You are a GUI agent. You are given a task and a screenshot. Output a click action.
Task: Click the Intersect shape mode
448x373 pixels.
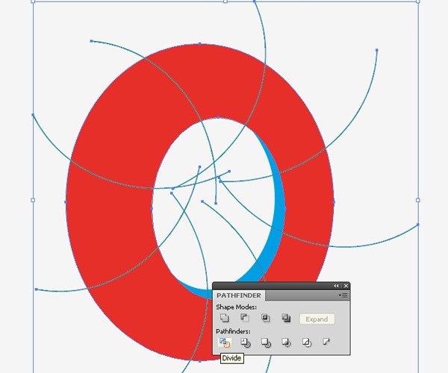[x=265, y=319]
